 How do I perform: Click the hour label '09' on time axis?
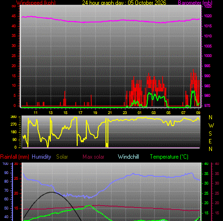point(198,113)
